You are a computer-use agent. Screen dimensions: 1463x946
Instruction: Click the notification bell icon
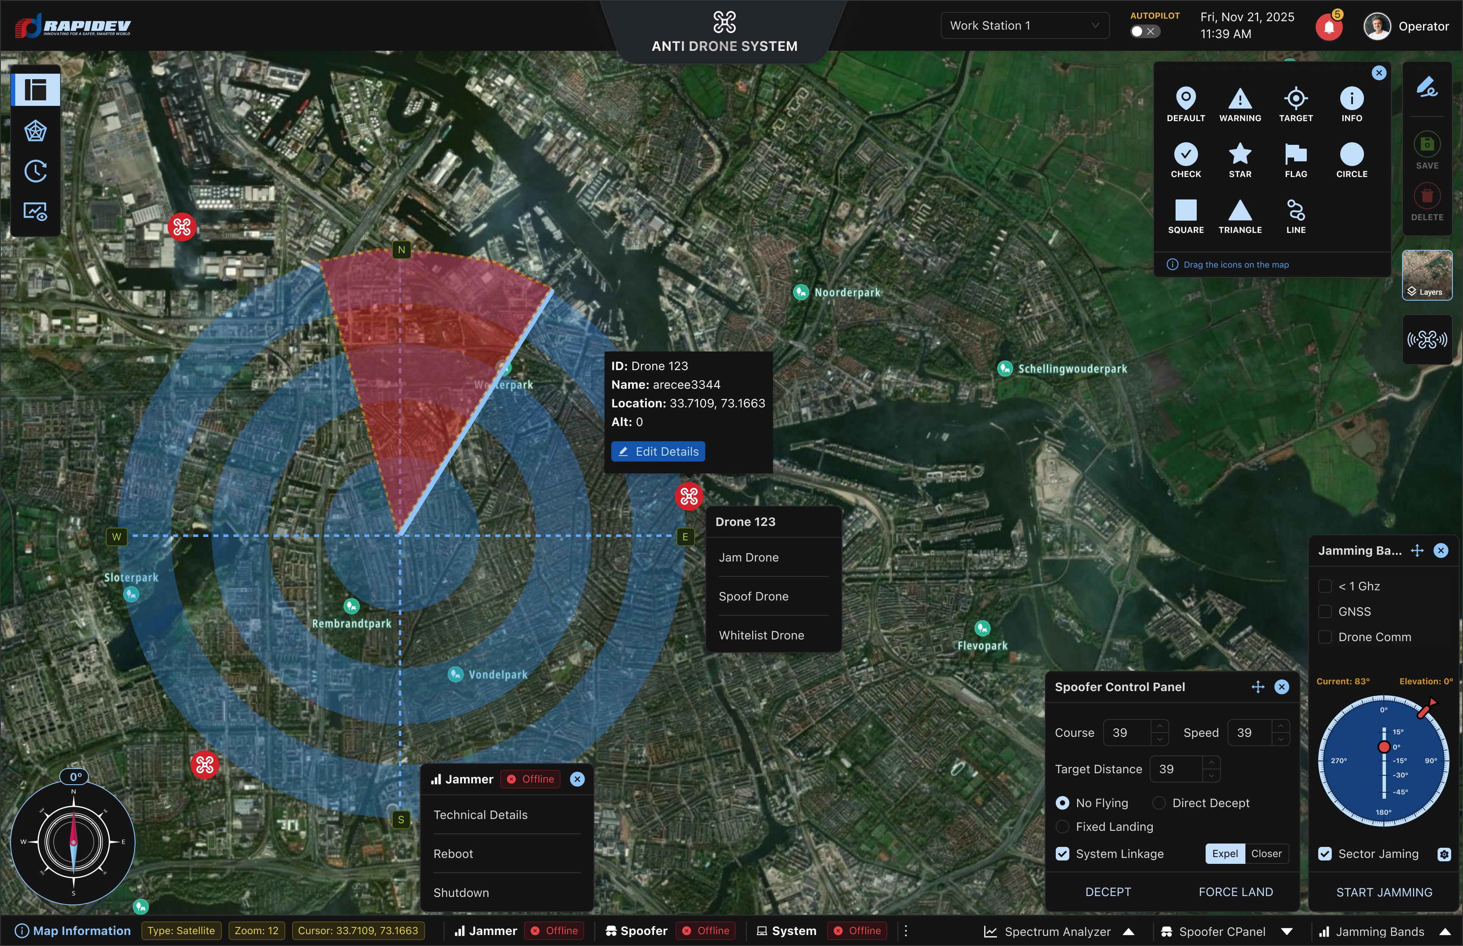point(1328,27)
